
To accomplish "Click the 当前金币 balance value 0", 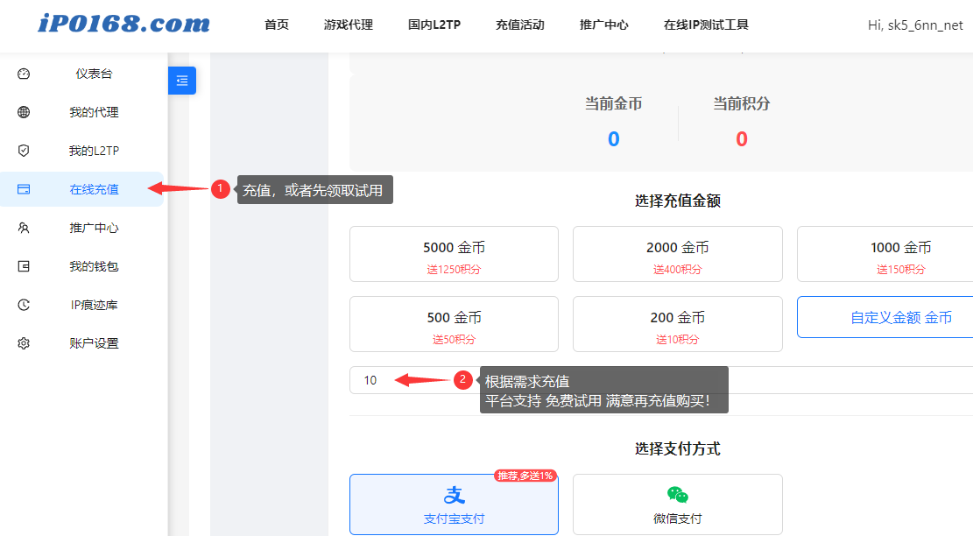I will coord(614,139).
